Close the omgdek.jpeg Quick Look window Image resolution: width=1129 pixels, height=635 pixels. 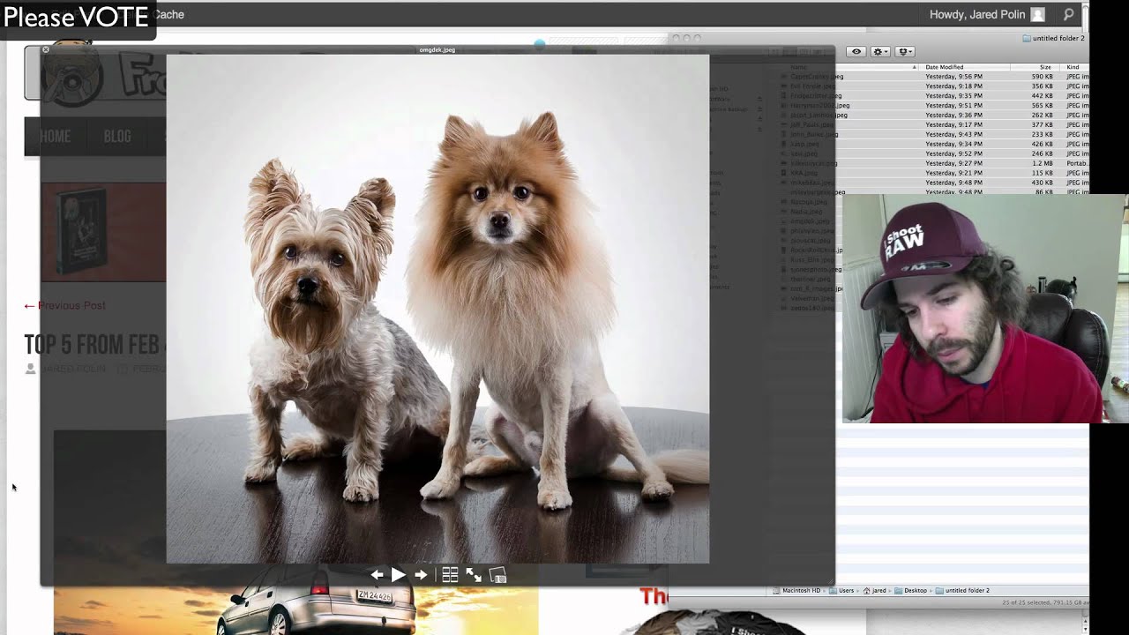coord(46,50)
